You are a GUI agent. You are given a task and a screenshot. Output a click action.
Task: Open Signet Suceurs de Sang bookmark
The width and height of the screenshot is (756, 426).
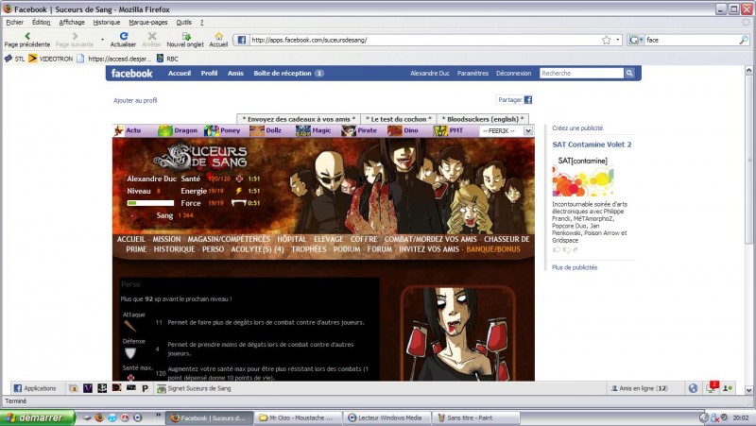pyautogui.click(x=194, y=388)
